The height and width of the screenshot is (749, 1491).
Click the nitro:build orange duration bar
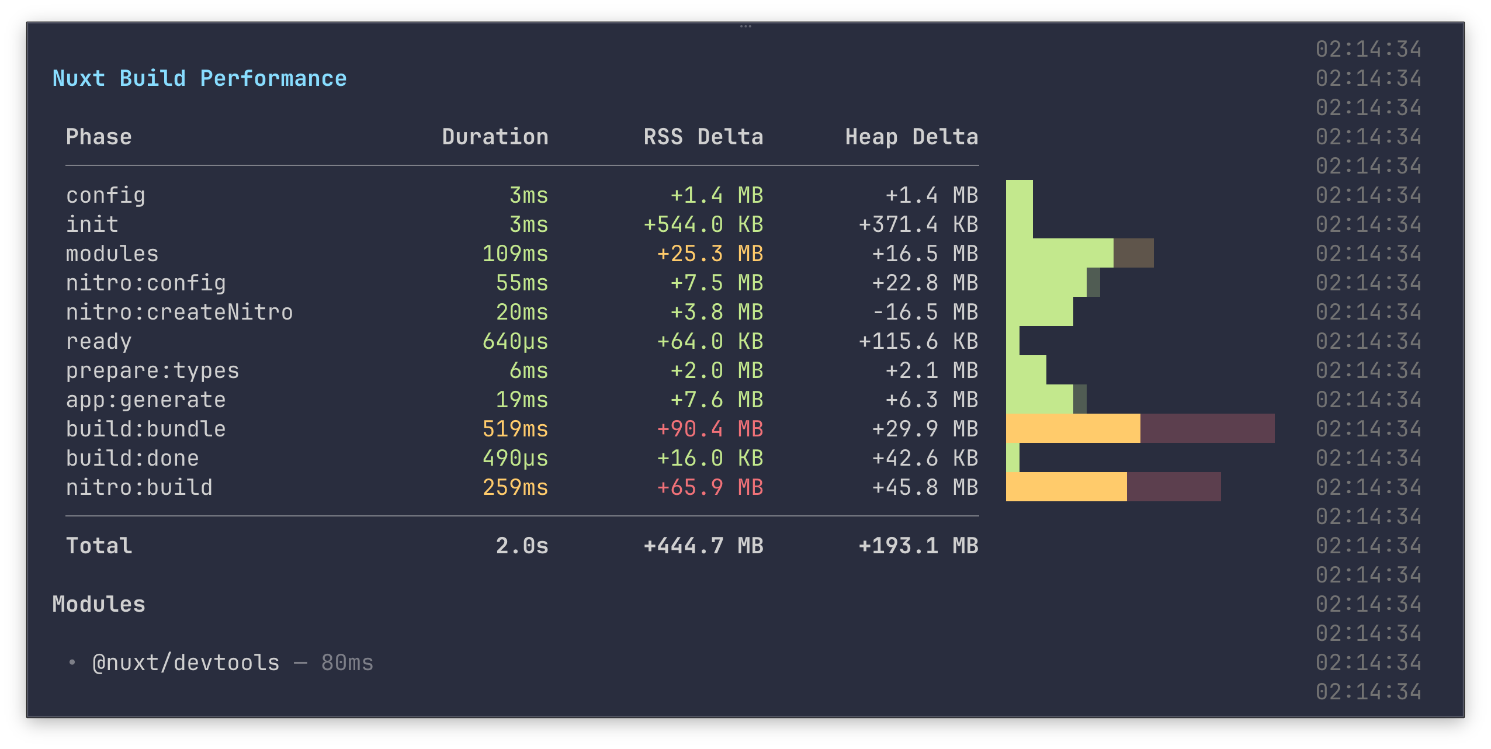tap(1065, 487)
